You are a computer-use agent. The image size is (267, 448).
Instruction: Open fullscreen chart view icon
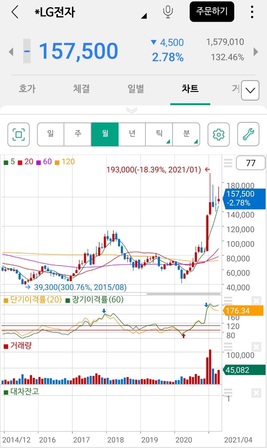coord(19,134)
